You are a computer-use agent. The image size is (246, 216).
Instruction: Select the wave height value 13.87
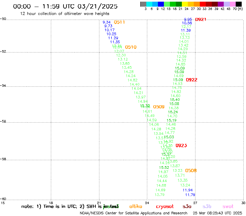click(175, 166)
